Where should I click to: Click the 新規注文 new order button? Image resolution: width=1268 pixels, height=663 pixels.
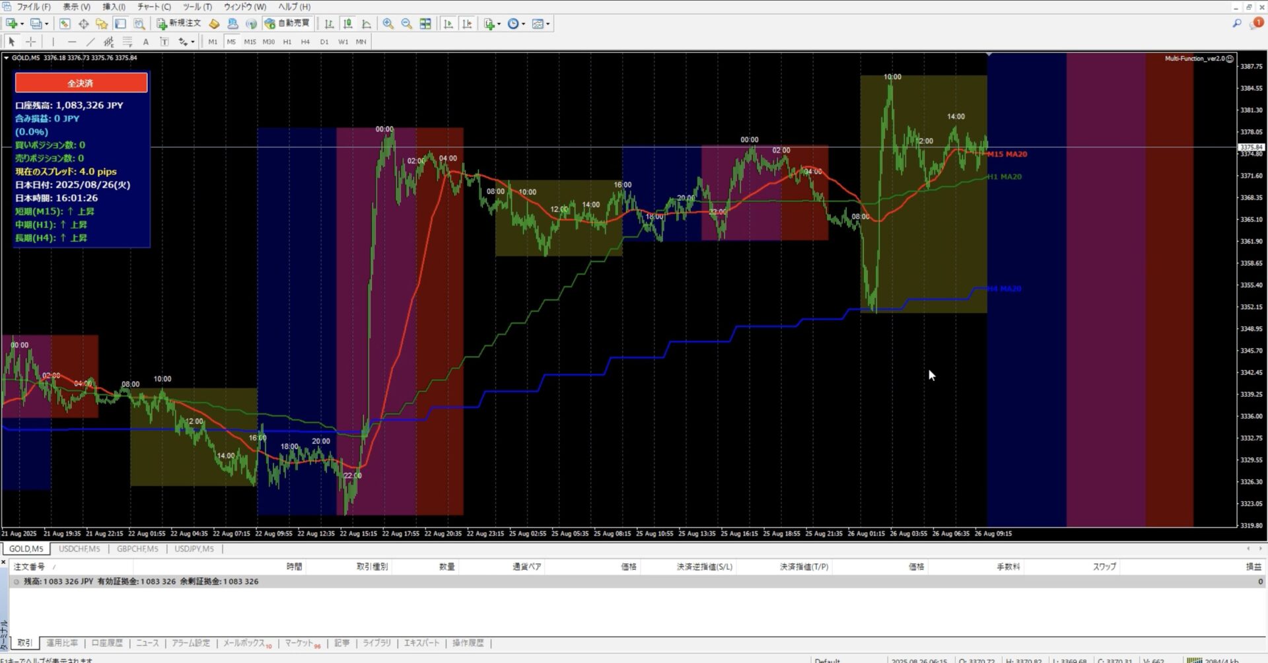[x=178, y=24]
